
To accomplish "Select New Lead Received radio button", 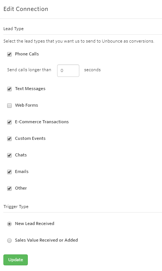I will tap(9, 224).
